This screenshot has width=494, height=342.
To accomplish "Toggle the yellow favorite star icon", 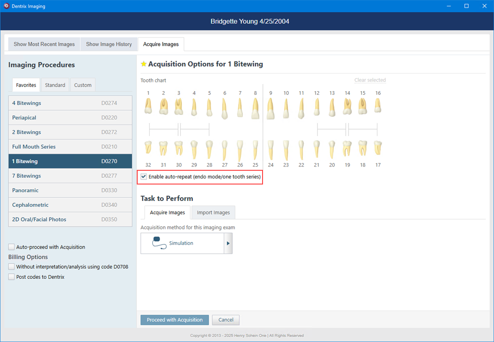I will pyautogui.click(x=144, y=64).
